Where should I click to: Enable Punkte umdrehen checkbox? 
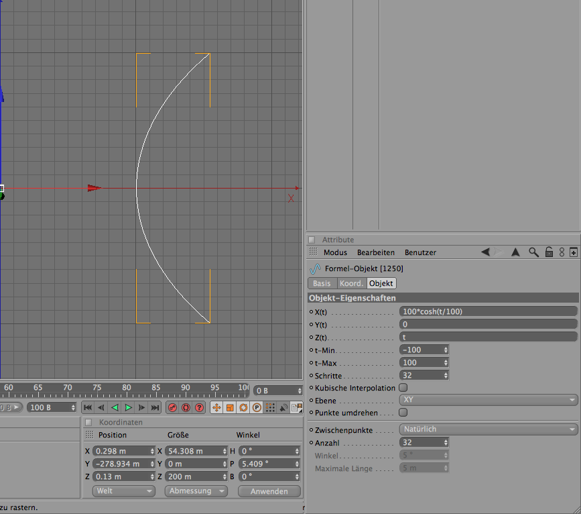click(x=403, y=413)
